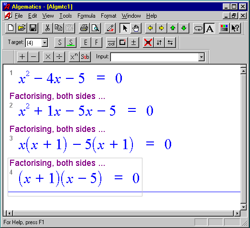The width and height of the screenshot is (250, 228).
Task: Click the vertical scrollbar down arrow
Action: tap(243, 207)
